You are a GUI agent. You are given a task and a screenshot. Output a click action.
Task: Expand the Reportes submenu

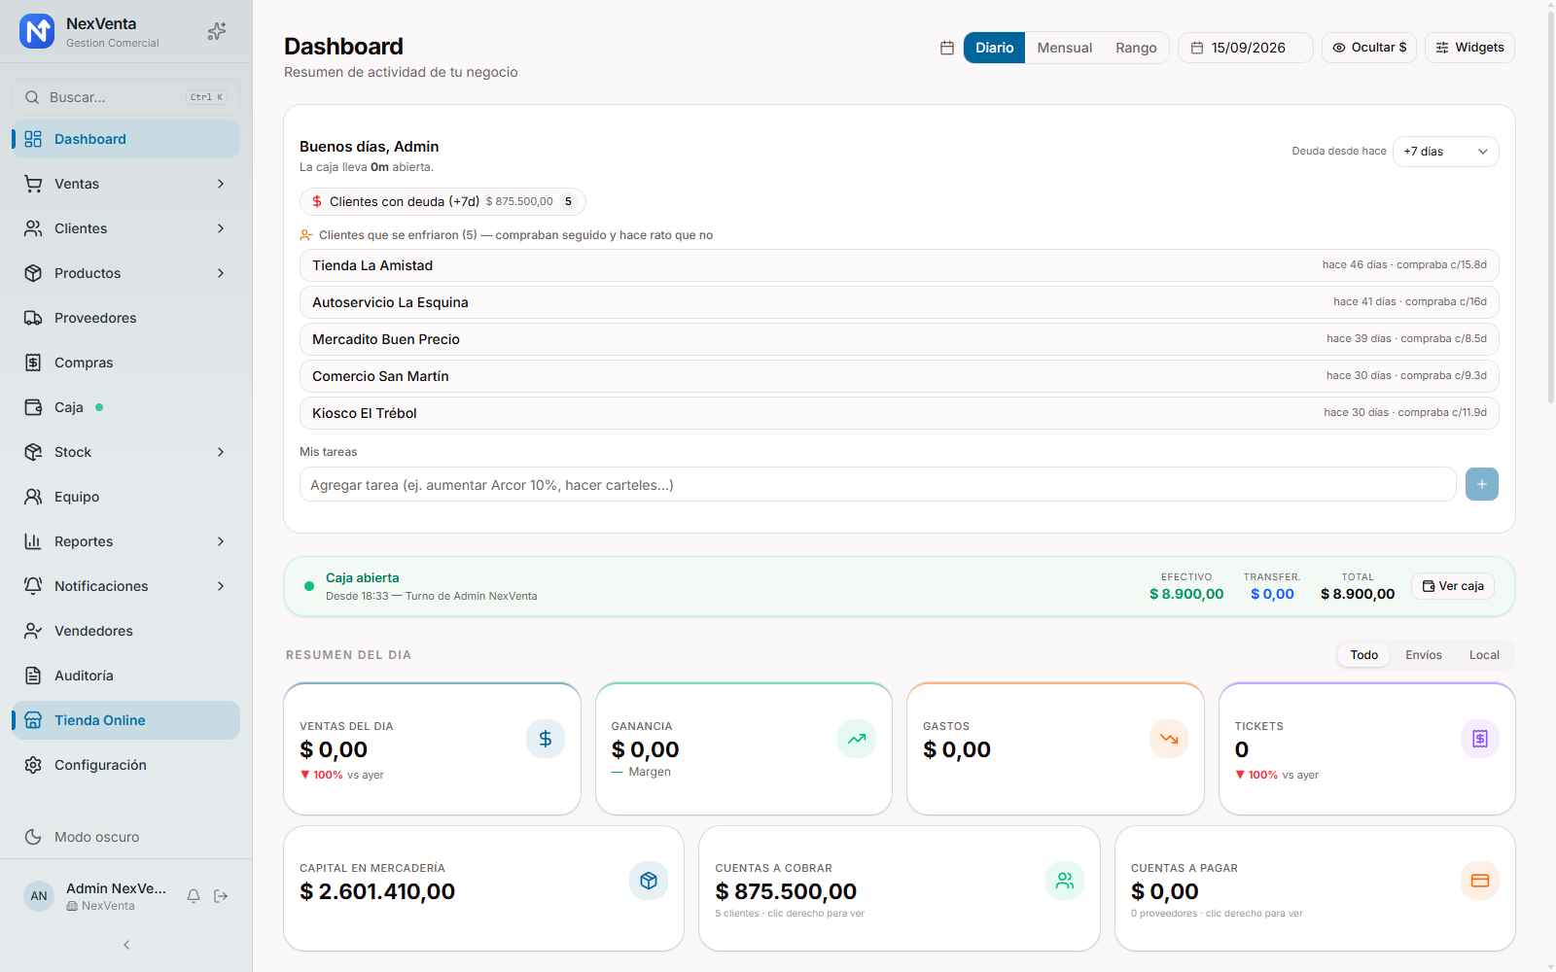click(221, 541)
